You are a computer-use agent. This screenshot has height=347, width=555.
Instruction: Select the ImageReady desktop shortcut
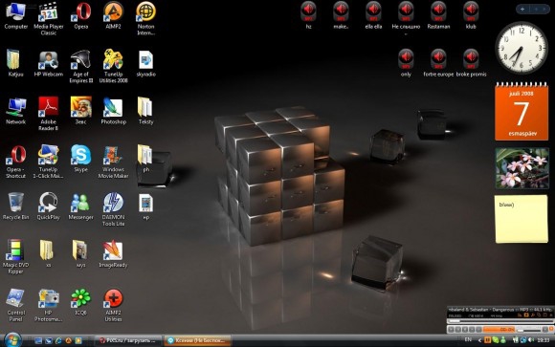pos(113,254)
